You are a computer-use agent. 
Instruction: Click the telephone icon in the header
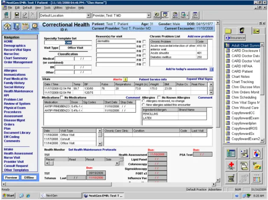tap(16, 26)
